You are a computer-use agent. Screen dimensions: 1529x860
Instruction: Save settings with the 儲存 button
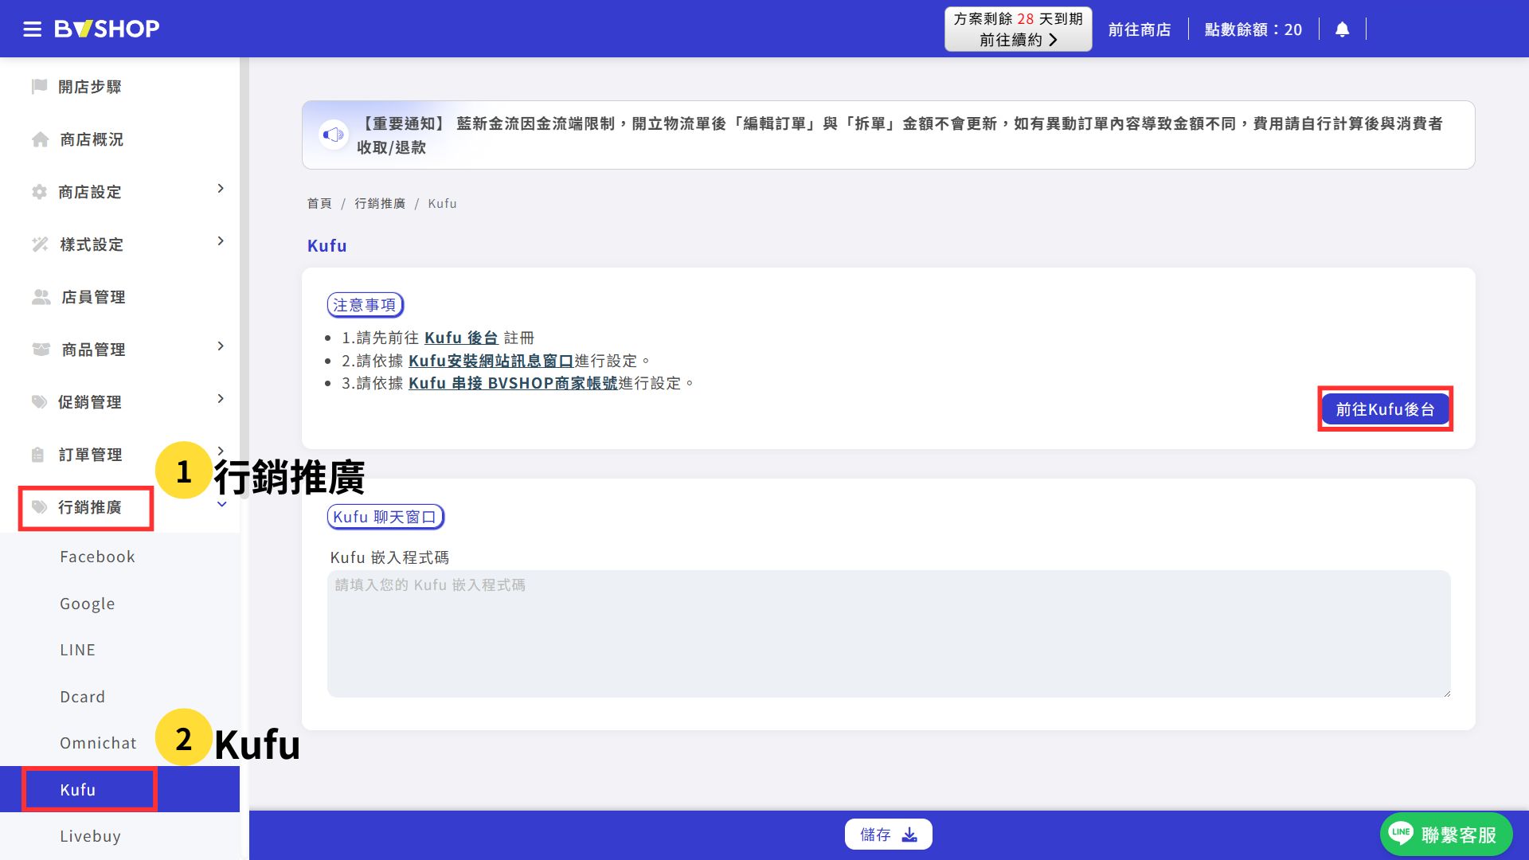point(888,835)
